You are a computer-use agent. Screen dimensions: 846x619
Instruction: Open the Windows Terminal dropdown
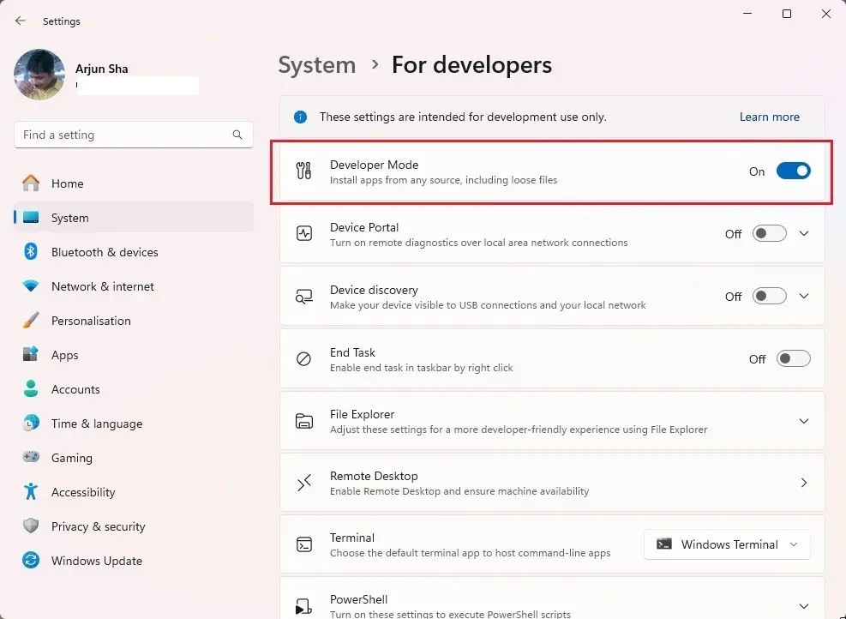coord(727,544)
